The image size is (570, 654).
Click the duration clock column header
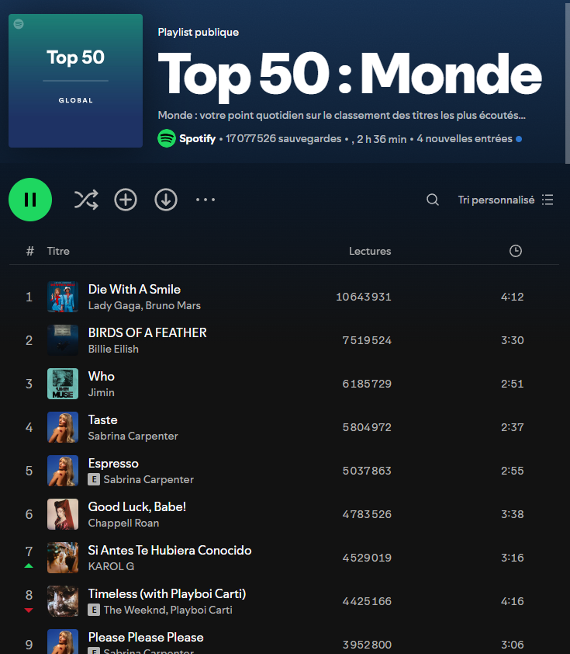(x=516, y=251)
